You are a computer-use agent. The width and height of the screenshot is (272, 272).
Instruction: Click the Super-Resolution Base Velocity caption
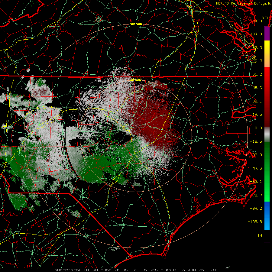137,270
